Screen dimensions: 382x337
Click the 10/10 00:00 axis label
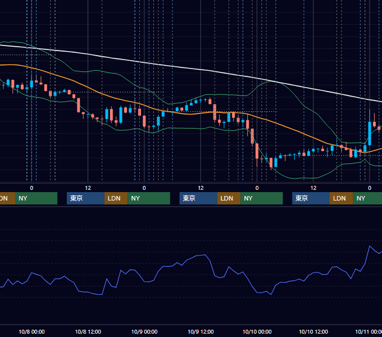257,331
